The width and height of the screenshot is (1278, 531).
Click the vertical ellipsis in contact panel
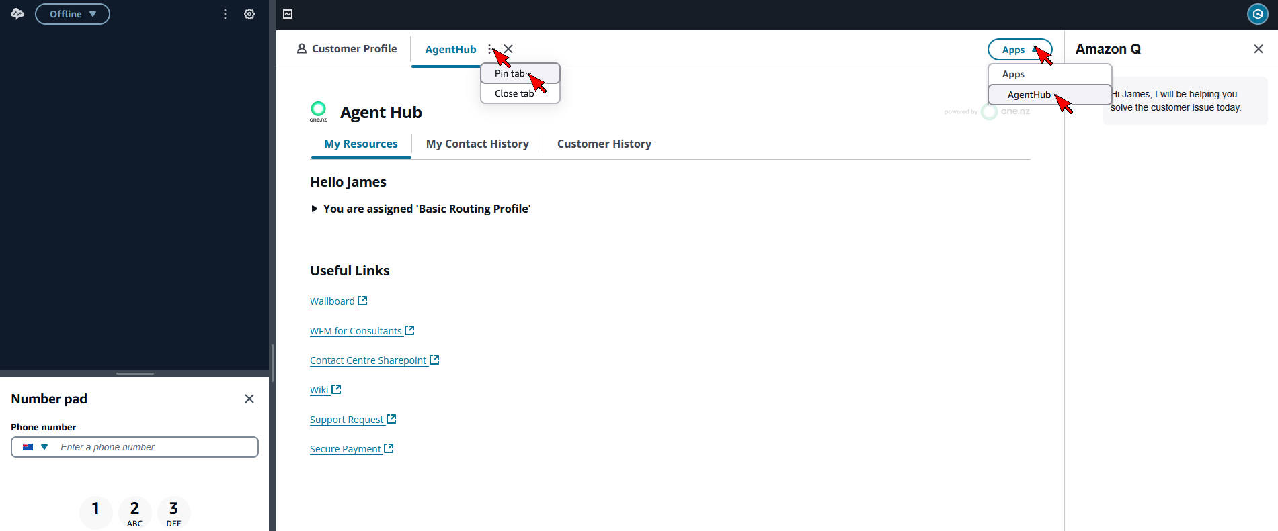225,14
